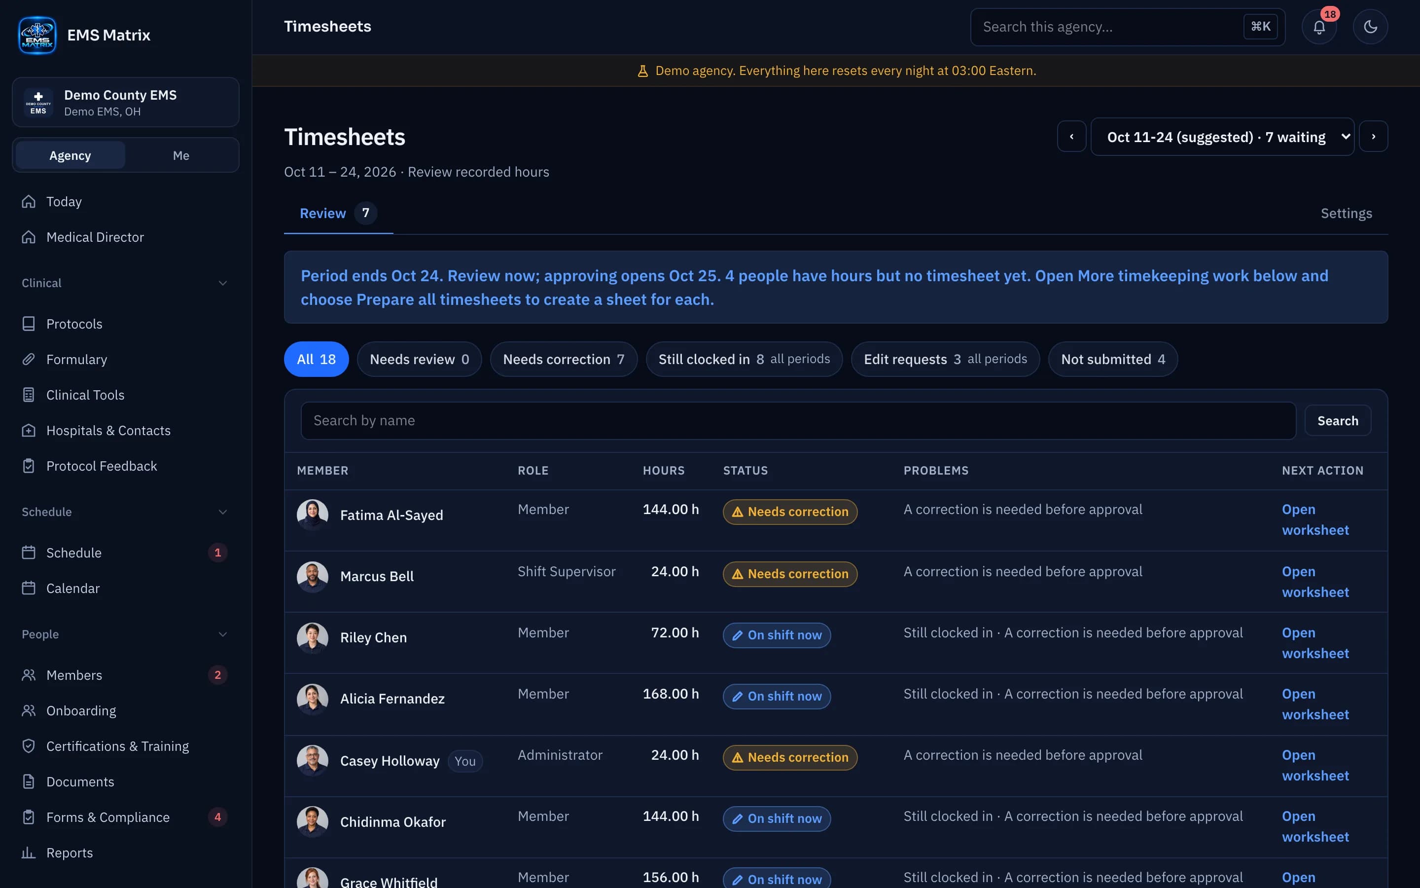This screenshot has height=888, width=1420.
Task: Open Onboarding sidebar icon
Action: click(29, 710)
